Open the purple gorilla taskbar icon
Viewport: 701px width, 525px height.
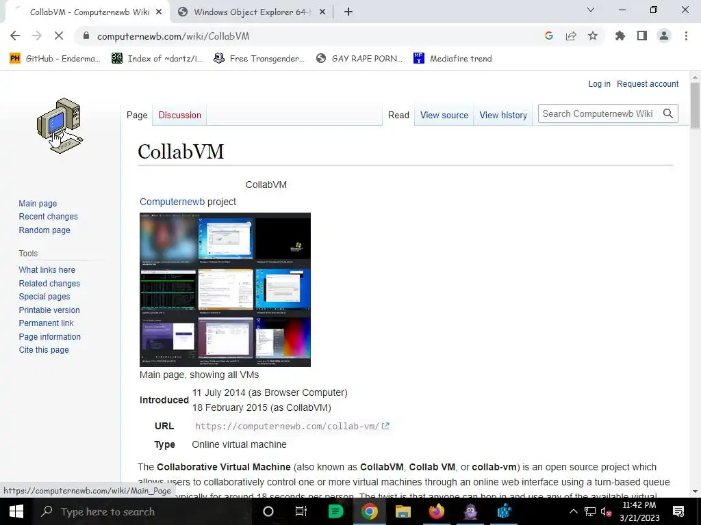(470, 511)
